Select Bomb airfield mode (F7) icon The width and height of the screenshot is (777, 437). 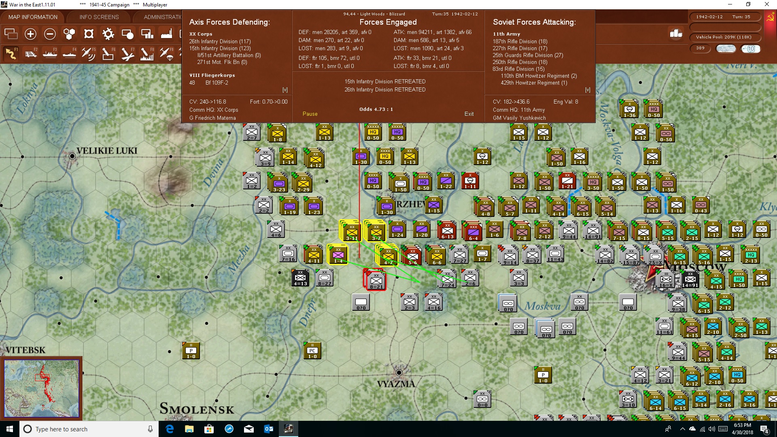(127, 53)
